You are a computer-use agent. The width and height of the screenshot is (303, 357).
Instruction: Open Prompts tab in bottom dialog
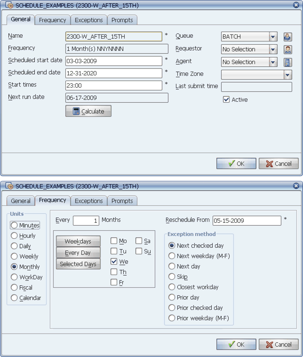[x=122, y=201]
